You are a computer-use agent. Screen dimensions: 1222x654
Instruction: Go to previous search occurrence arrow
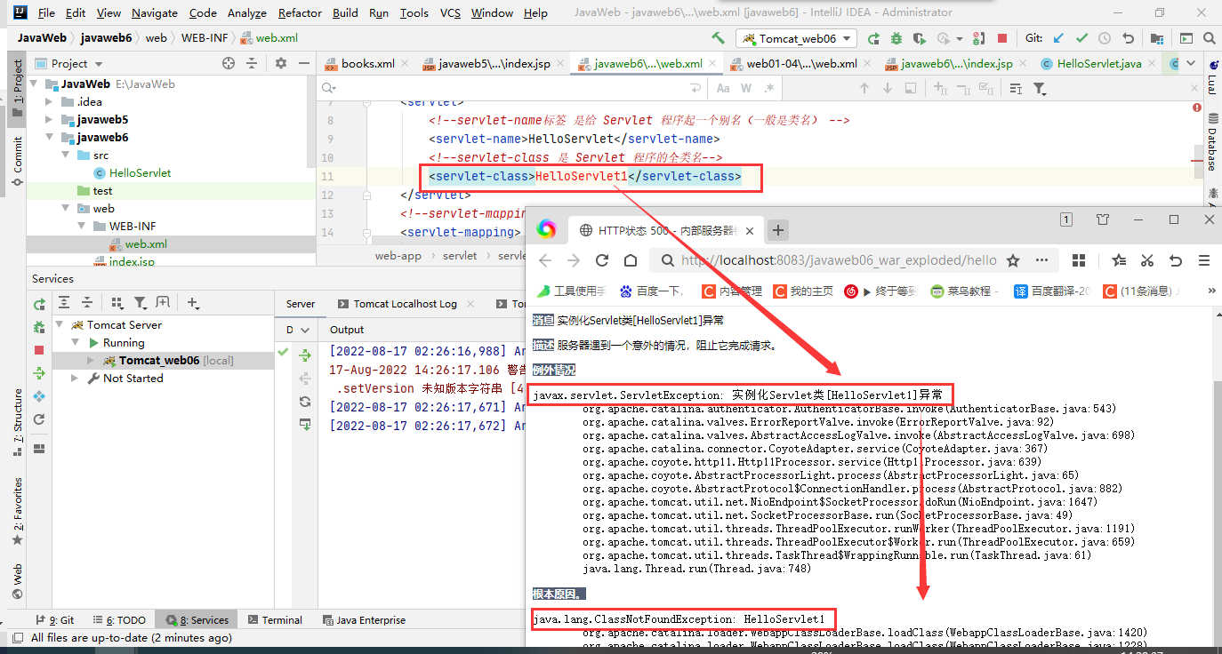pos(864,88)
